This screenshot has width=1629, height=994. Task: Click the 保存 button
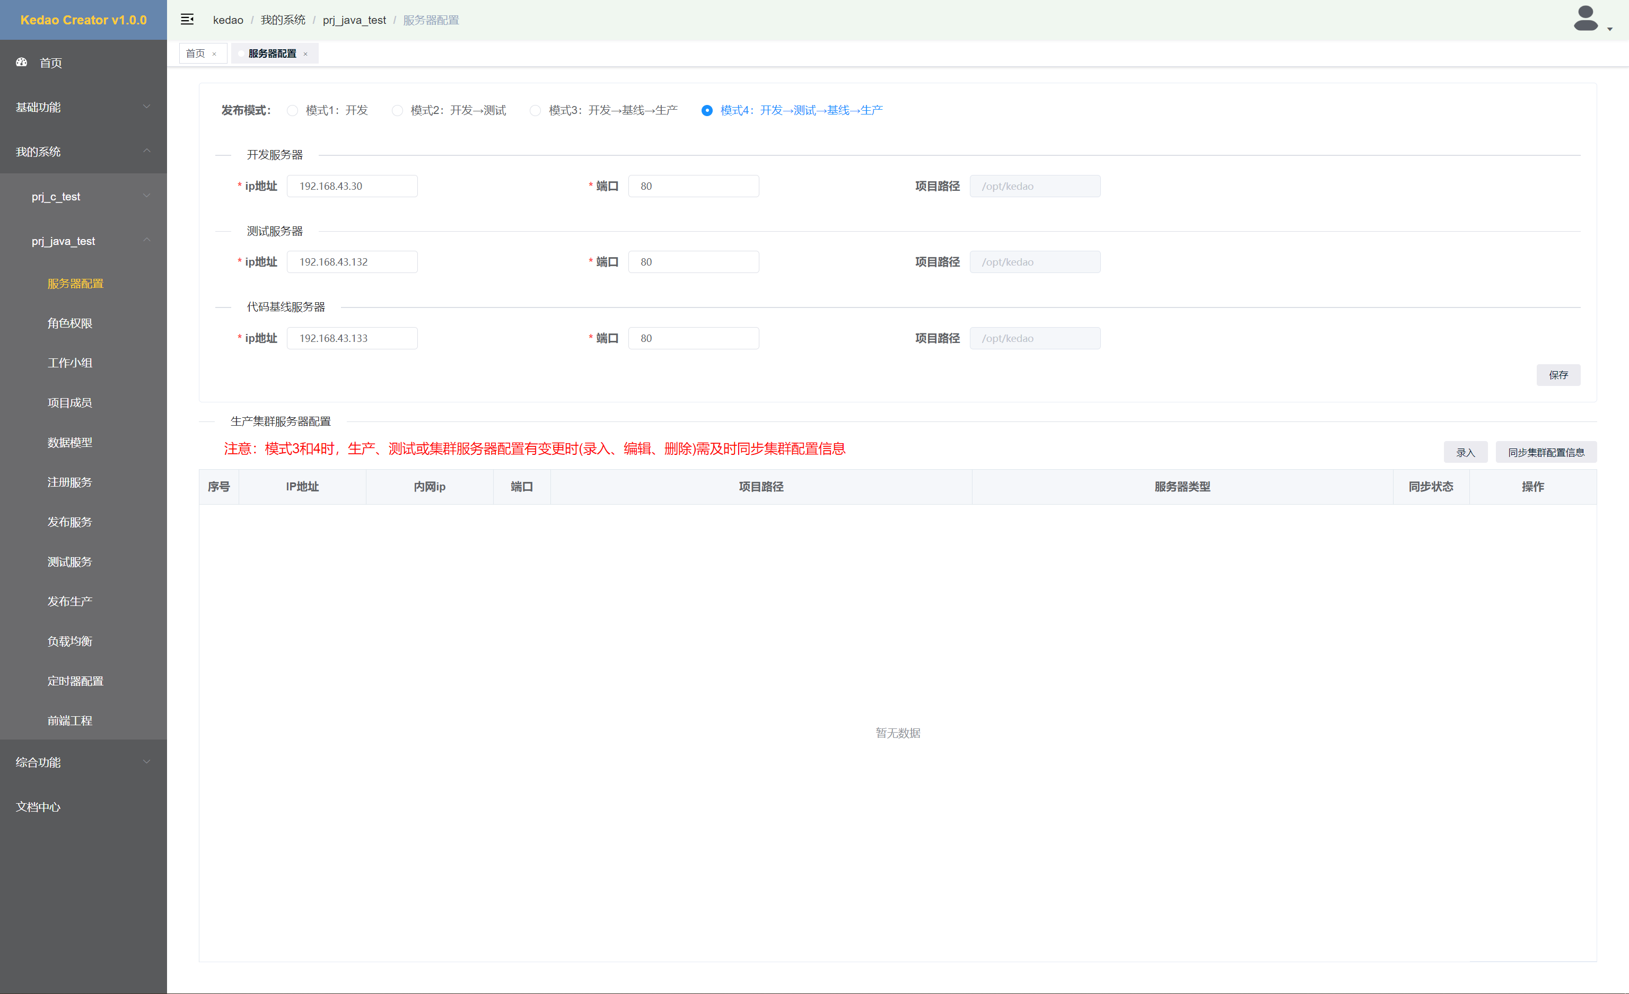tap(1557, 375)
